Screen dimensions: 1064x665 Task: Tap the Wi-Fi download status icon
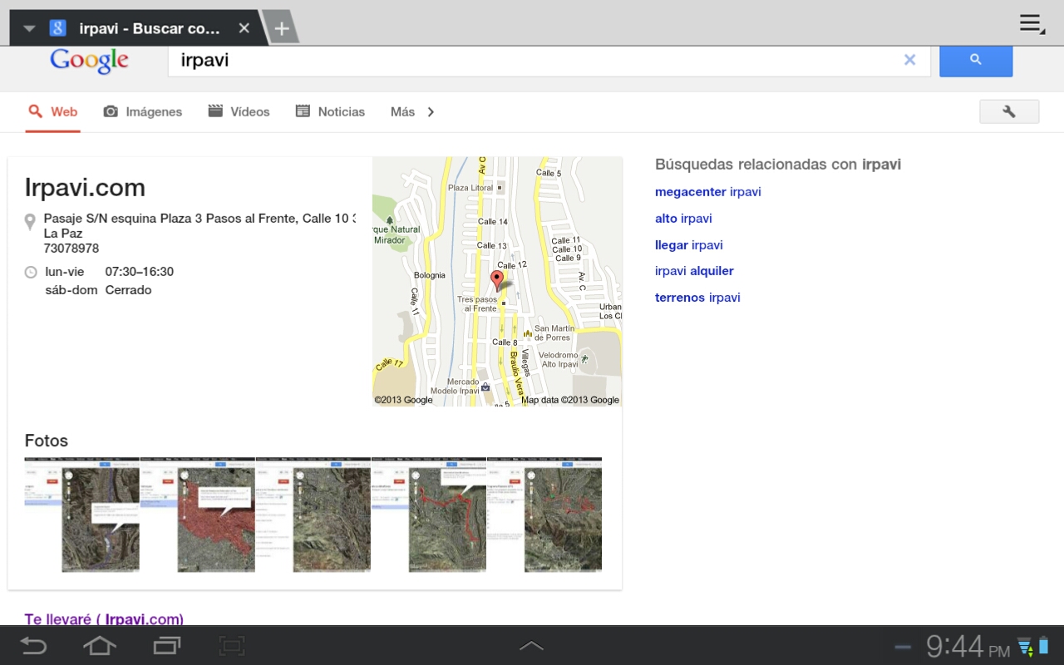pos(1025,646)
